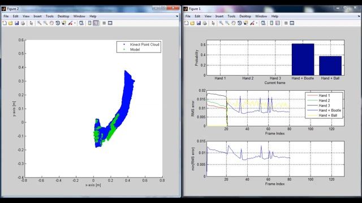362x203 pixels.
Task: Click Show Plot Tools icon in Figure 2
Action: pos(110,23)
